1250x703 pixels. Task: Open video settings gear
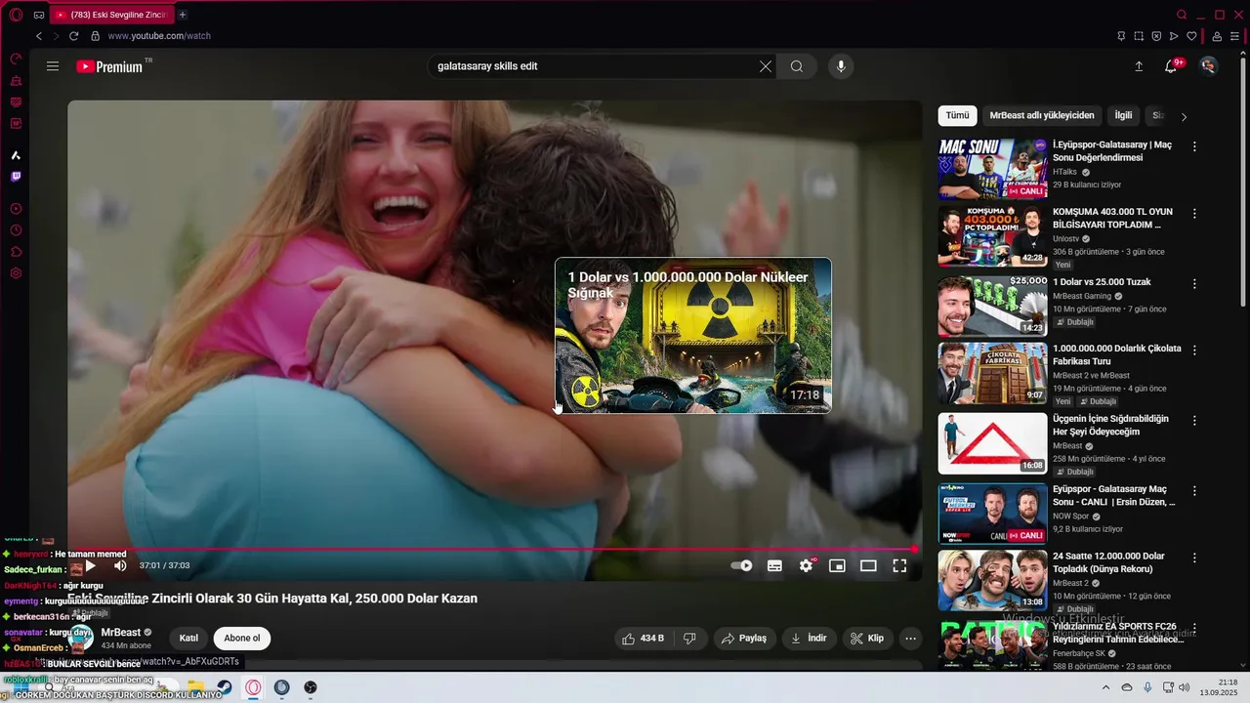(806, 565)
